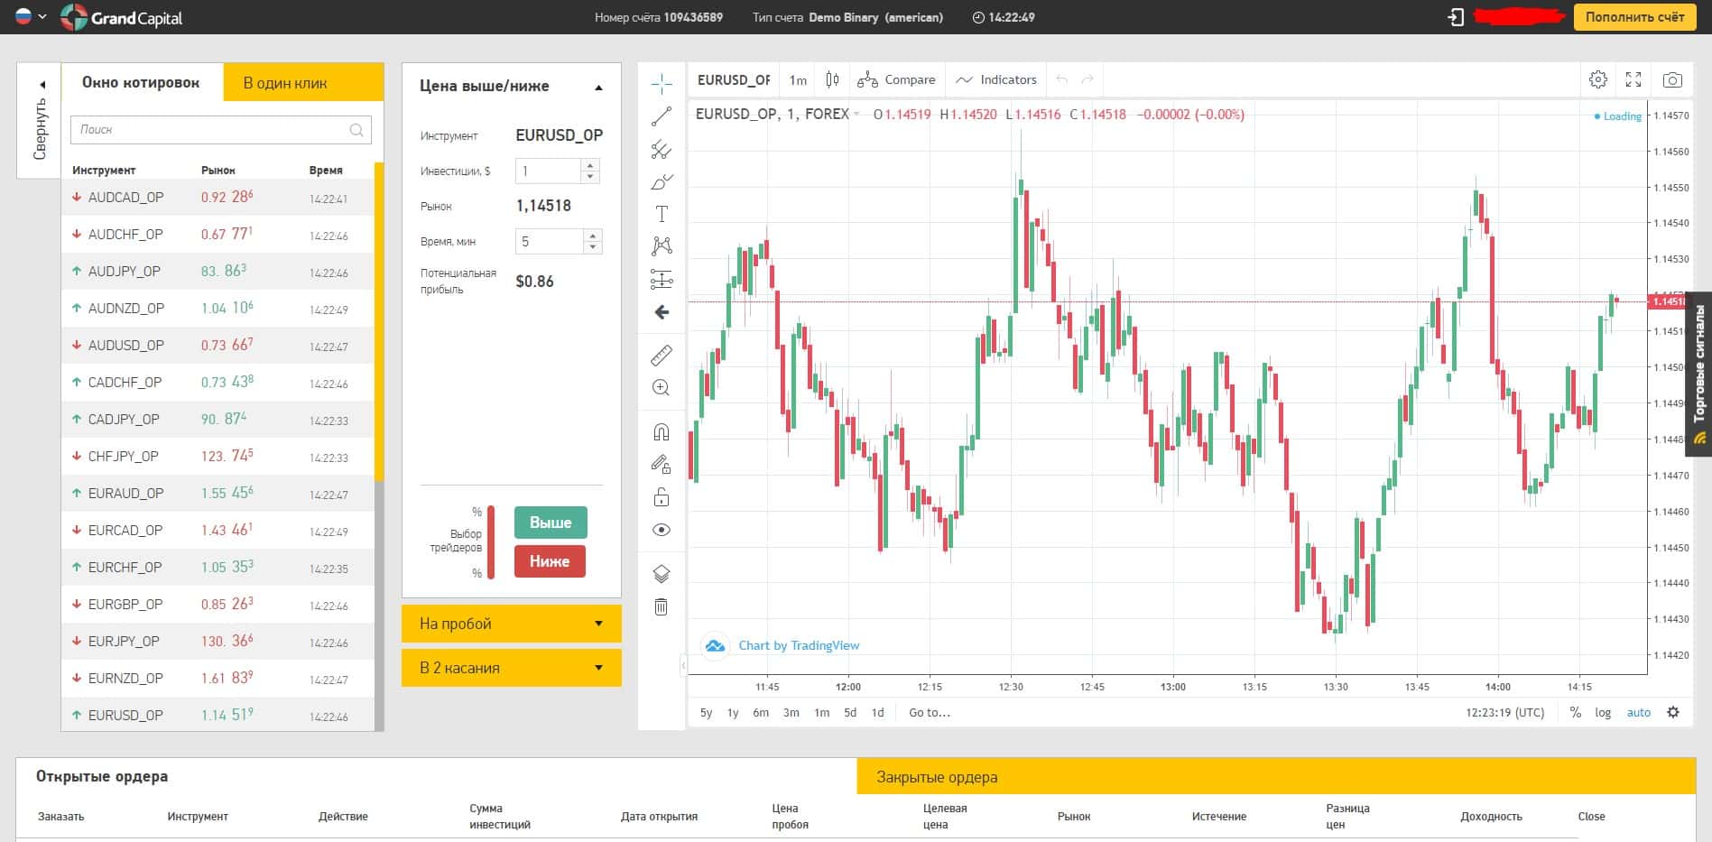Open chart settings gear in top toolbar
Viewport: 1712px width, 842px height.
pos(1598,79)
